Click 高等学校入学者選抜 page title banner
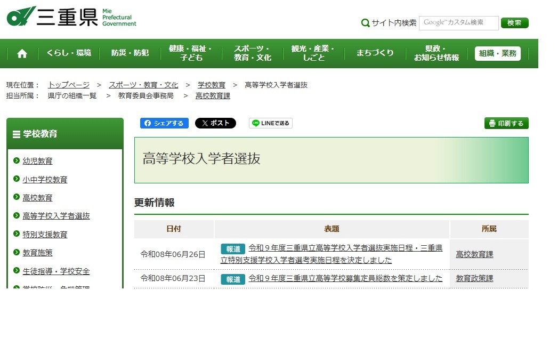The width and height of the screenshot is (558, 338). click(x=331, y=160)
